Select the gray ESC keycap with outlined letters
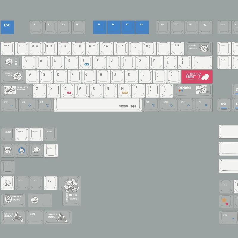The width and height of the screenshot is (238, 238). (x=8, y=134)
